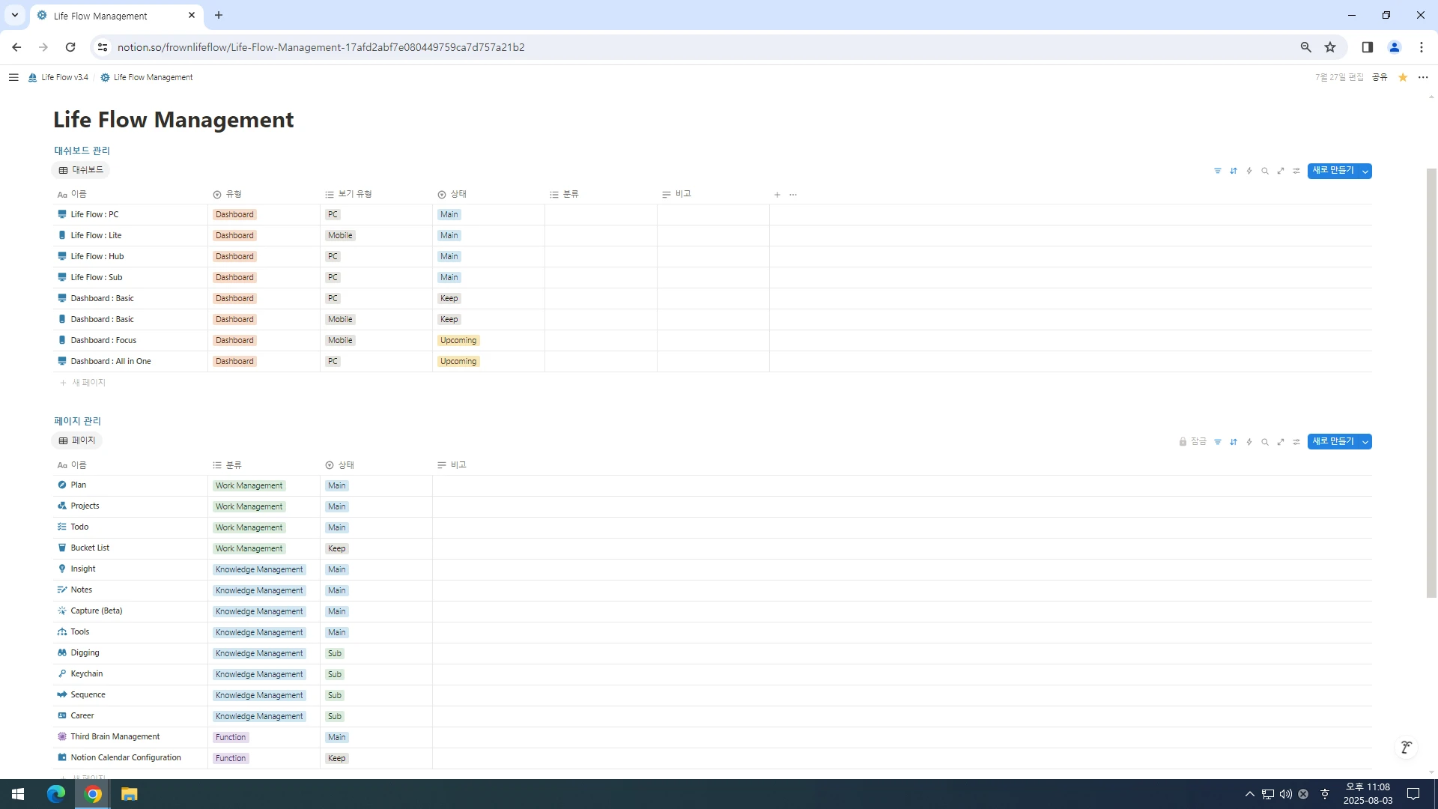
Task: Open dropdown arrow beside dashboard 새로 만들기 button
Action: coord(1365,172)
